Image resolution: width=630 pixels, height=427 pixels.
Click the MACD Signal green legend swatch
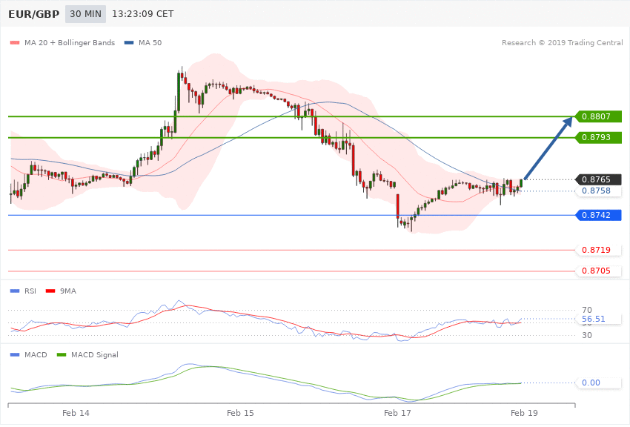62,354
